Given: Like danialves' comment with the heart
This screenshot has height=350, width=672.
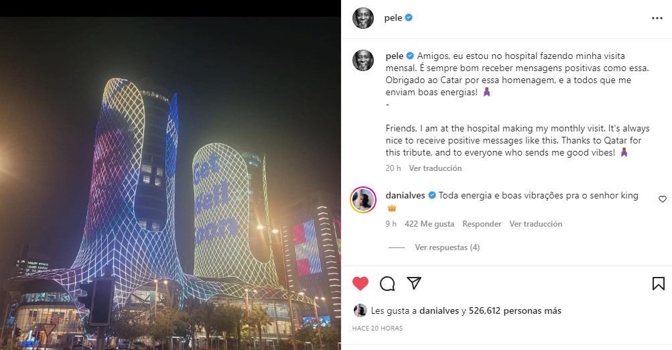Looking at the screenshot, I should coord(662,199).
